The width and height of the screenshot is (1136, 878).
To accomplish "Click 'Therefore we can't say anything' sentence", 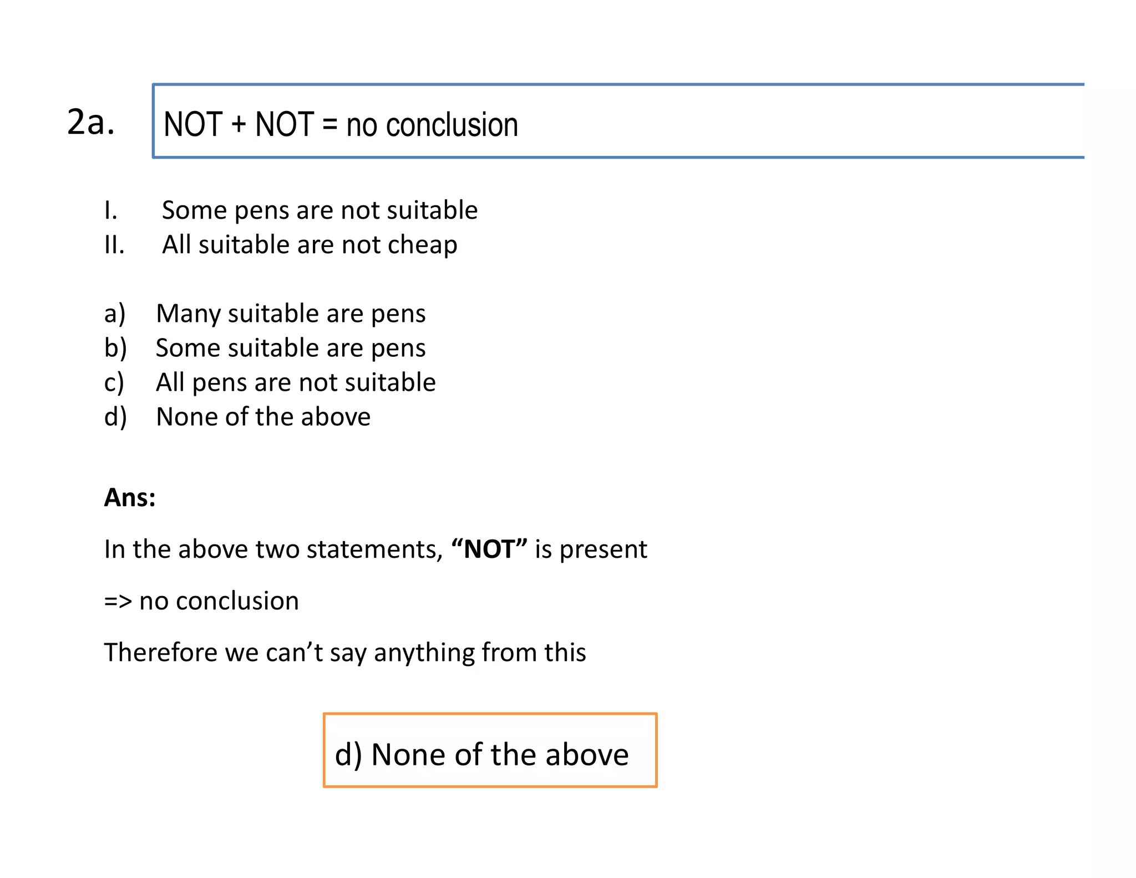I will 345,652.
